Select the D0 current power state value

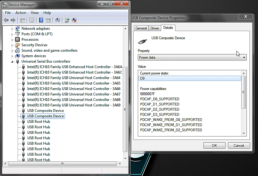(x=190, y=78)
